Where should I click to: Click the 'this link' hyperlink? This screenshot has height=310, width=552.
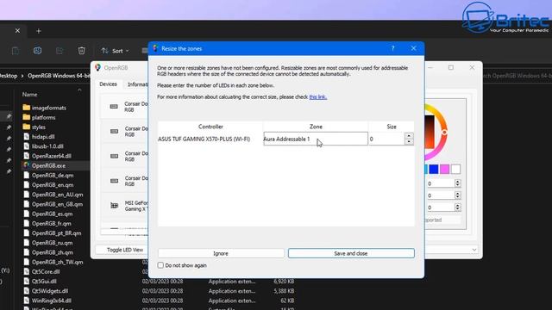[x=318, y=97]
